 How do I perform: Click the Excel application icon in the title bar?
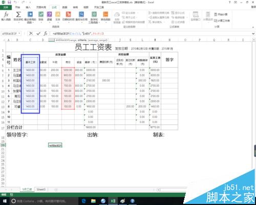click(x=4, y=3)
